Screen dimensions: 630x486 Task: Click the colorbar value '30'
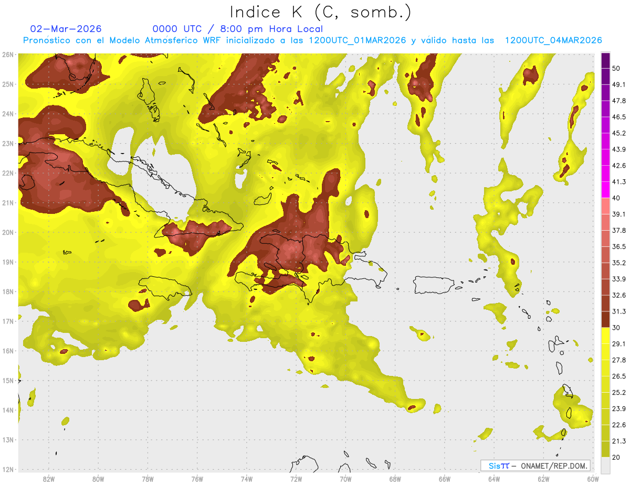[616, 328]
